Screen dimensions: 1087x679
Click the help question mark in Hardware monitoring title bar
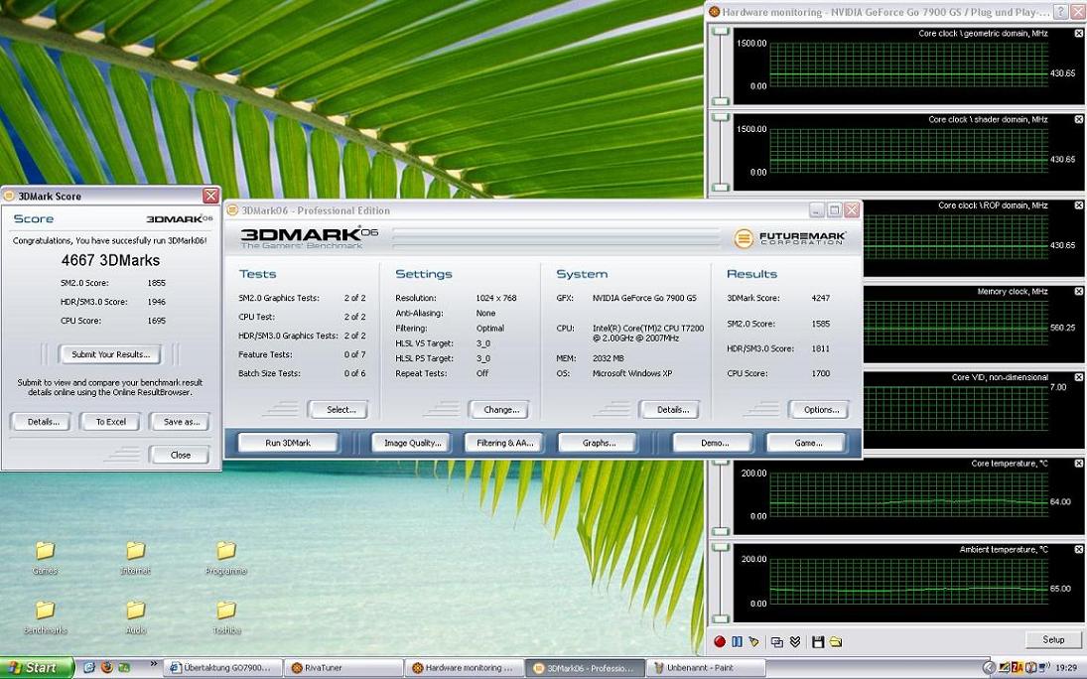pos(1060,12)
